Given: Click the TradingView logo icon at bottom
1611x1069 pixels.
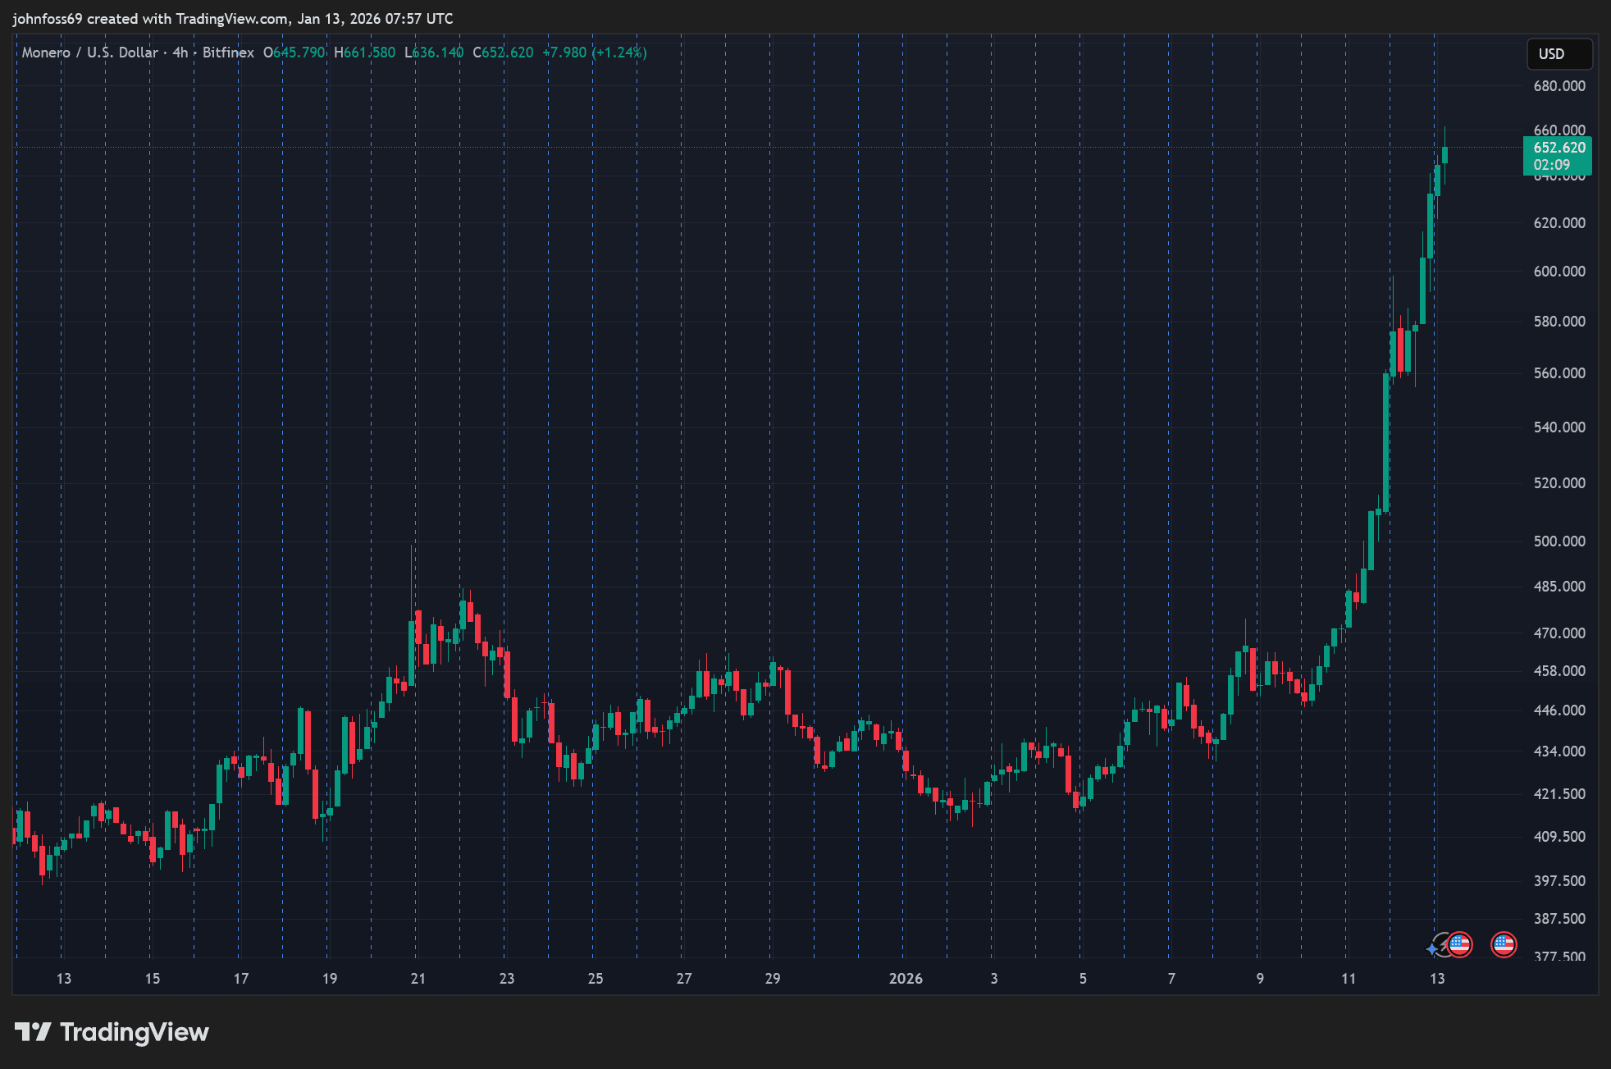Looking at the screenshot, I should pos(33,1031).
